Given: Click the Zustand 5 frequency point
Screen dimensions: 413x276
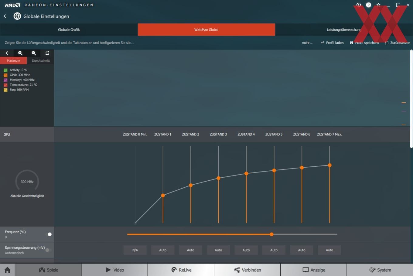Looking at the screenshot, I should (274, 171).
